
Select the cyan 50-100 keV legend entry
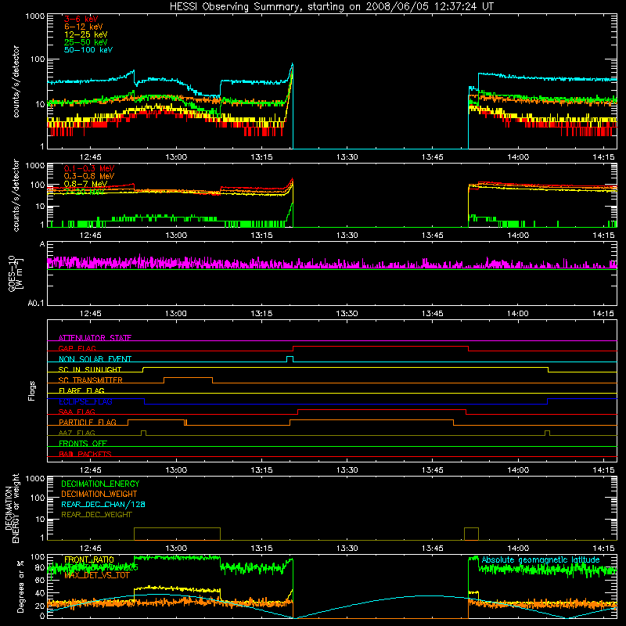(x=88, y=49)
